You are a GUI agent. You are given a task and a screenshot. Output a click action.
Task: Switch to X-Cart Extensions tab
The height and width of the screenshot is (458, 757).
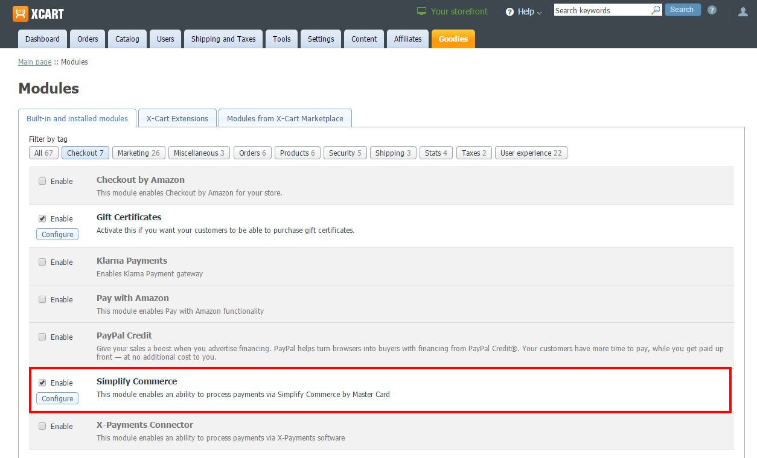pyautogui.click(x=177, y=118)
